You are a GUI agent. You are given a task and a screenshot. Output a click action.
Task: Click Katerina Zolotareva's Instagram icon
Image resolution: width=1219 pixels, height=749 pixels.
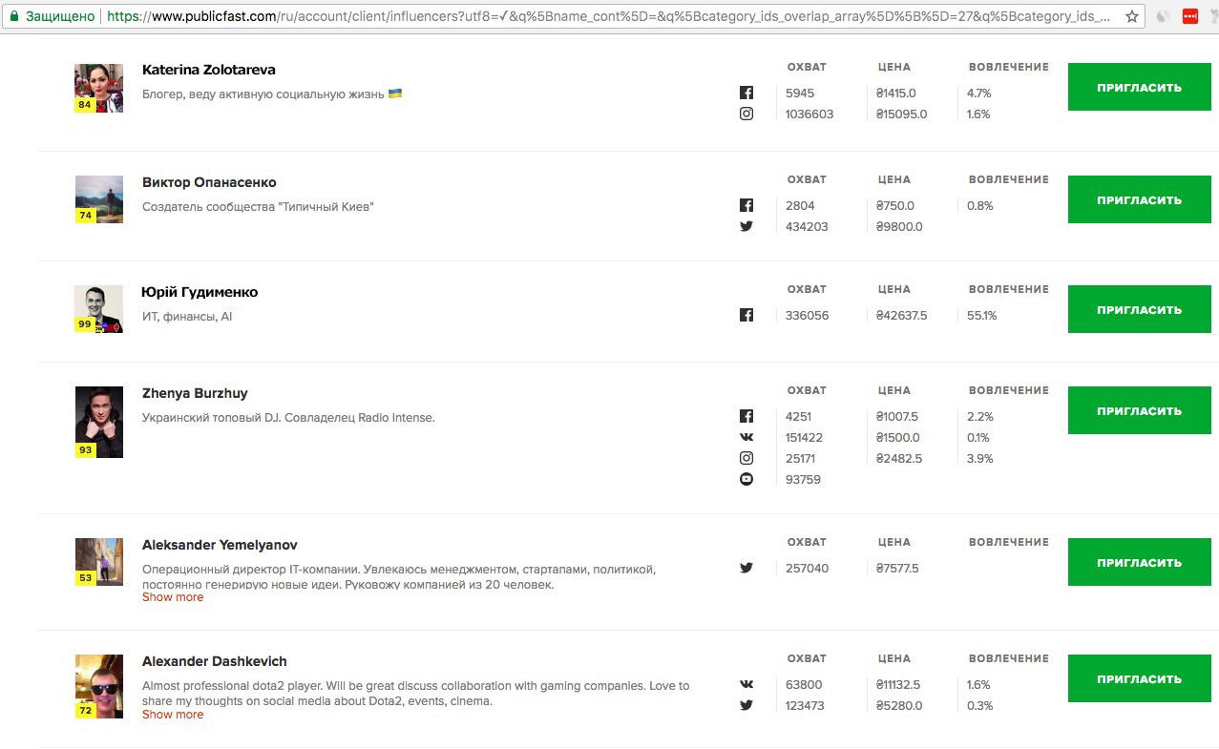click(x=746, y=114)
